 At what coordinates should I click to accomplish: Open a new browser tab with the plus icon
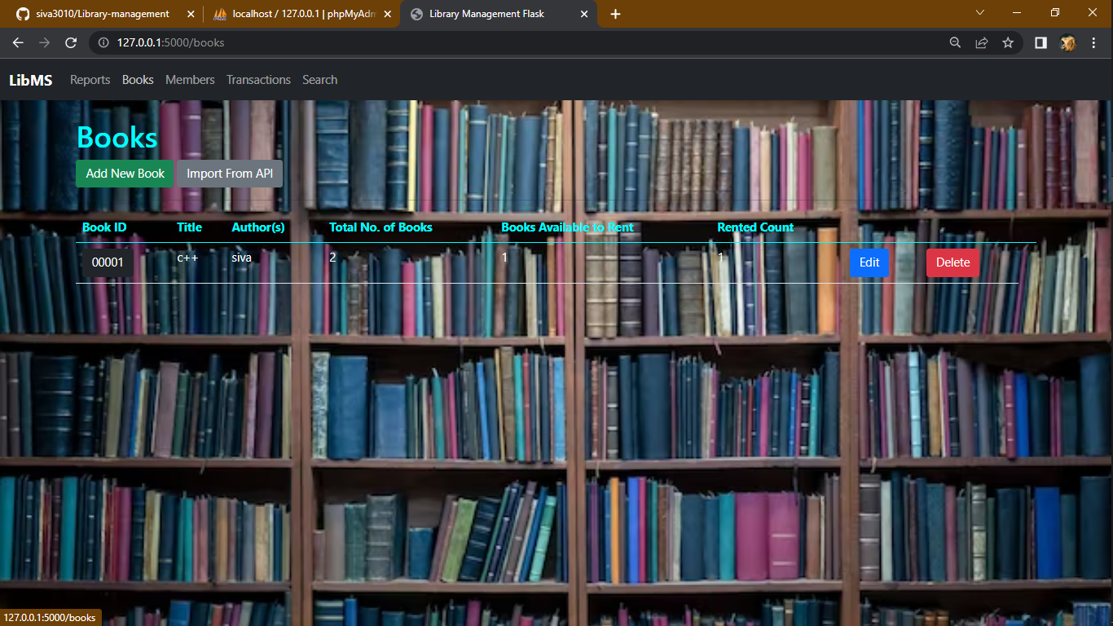pyautogui.click(x=615, y=14)
